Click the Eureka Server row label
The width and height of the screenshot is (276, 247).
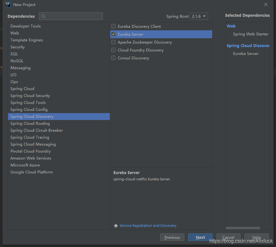click(x=130, y=34)
